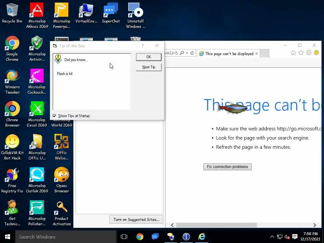The height and width of the screenshot is (243, 324).
Task: Click the horizontal scrollbar thumb in IE
Action: point(216,225)
